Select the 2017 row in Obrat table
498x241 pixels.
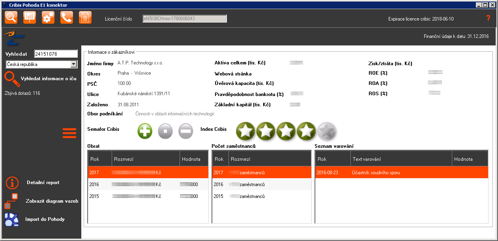click(x=148, y=172)
